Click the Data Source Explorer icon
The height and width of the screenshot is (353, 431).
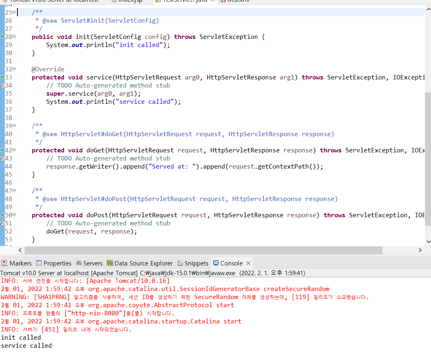click(109, 263)
